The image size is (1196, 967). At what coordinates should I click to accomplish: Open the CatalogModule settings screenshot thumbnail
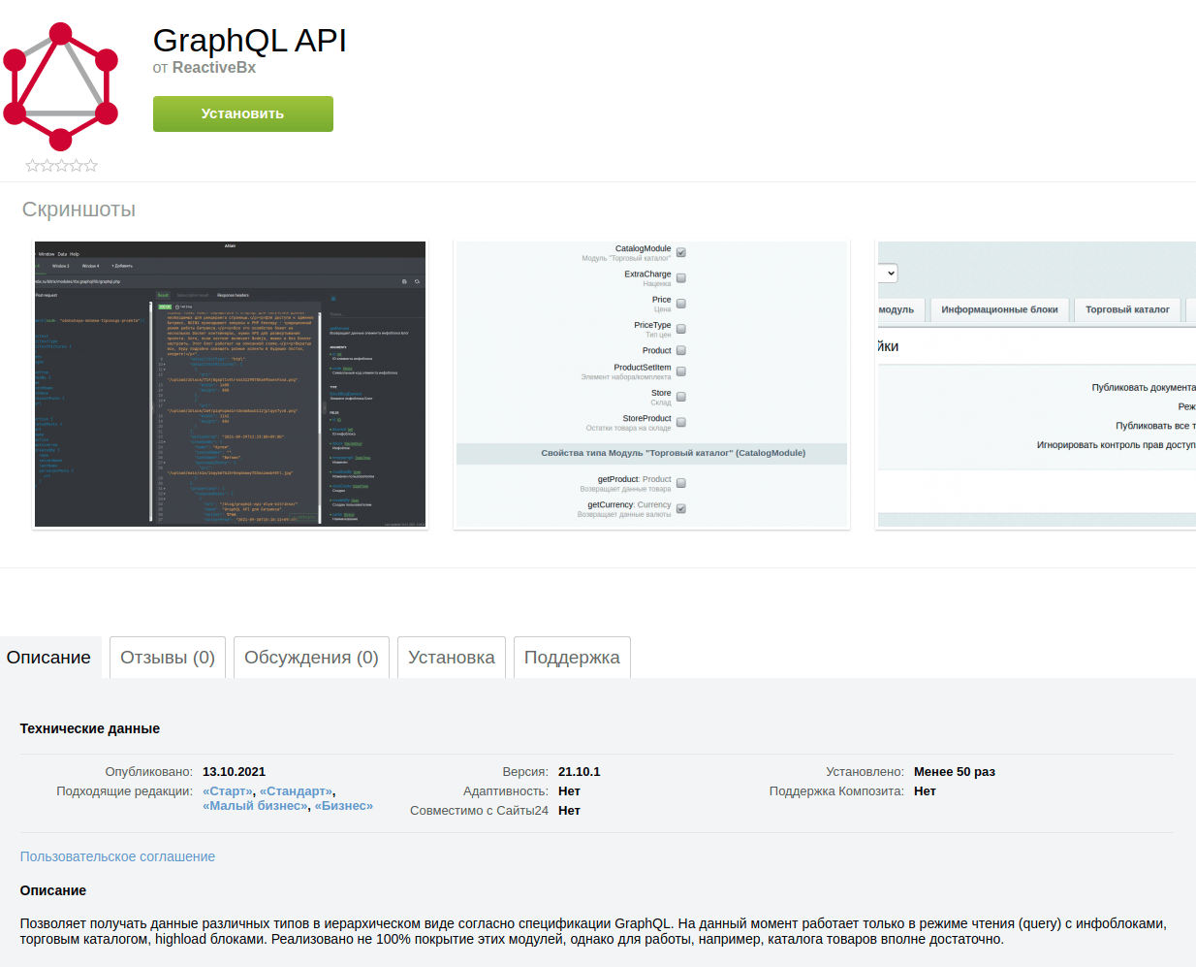click(652, 384)
